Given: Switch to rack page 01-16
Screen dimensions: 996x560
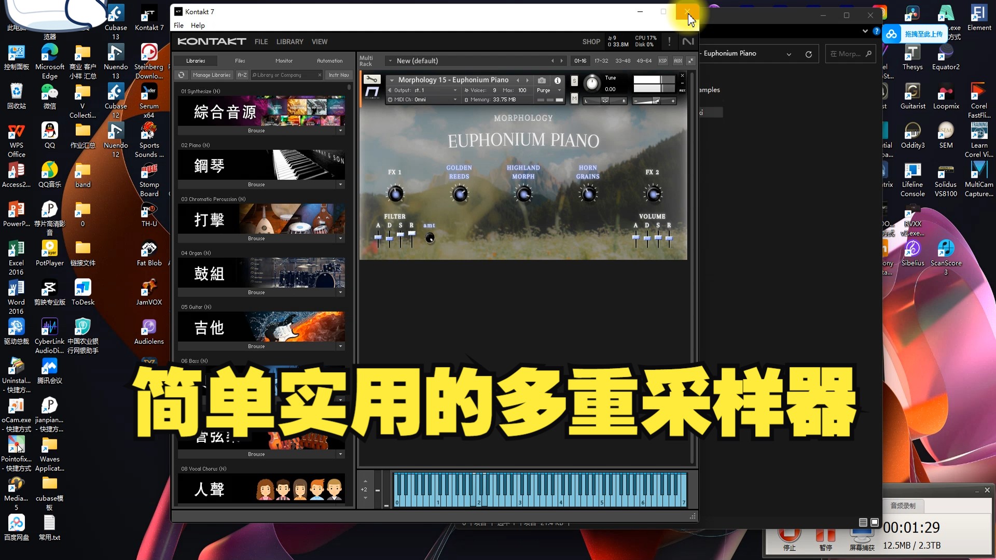Looking at the screenshot, I should [580, 61].
